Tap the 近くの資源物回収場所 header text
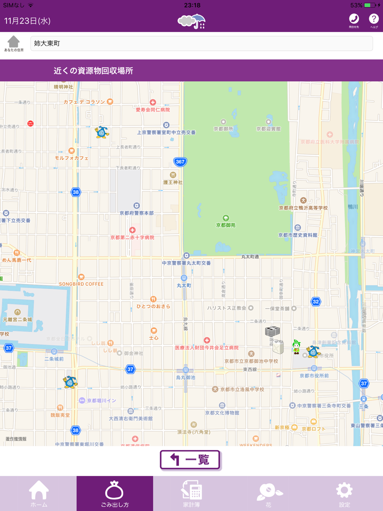This screenshot has height=511, width=383. (93, 71)
